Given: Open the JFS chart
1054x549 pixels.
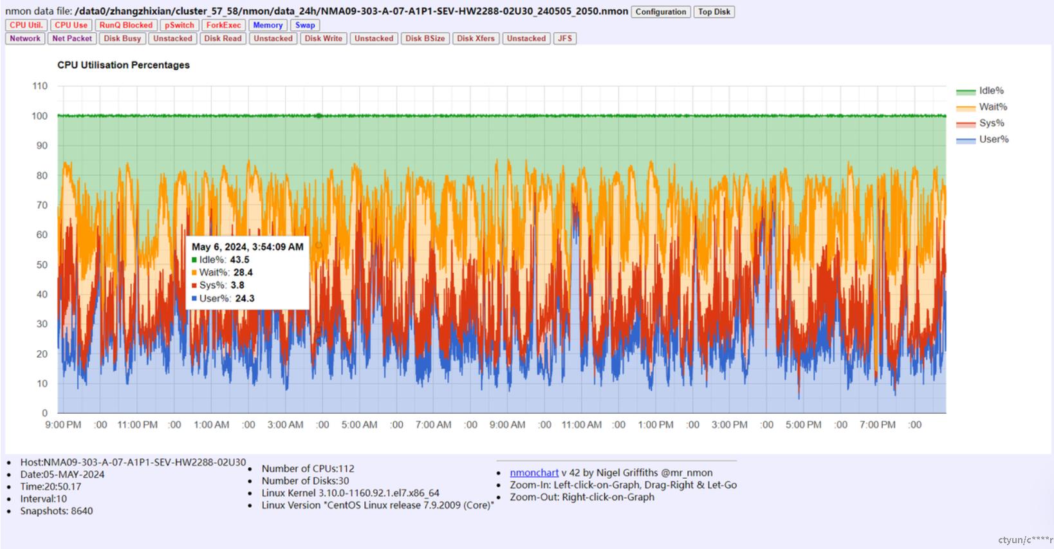Looking at the screenshot, I should point(565,39).
